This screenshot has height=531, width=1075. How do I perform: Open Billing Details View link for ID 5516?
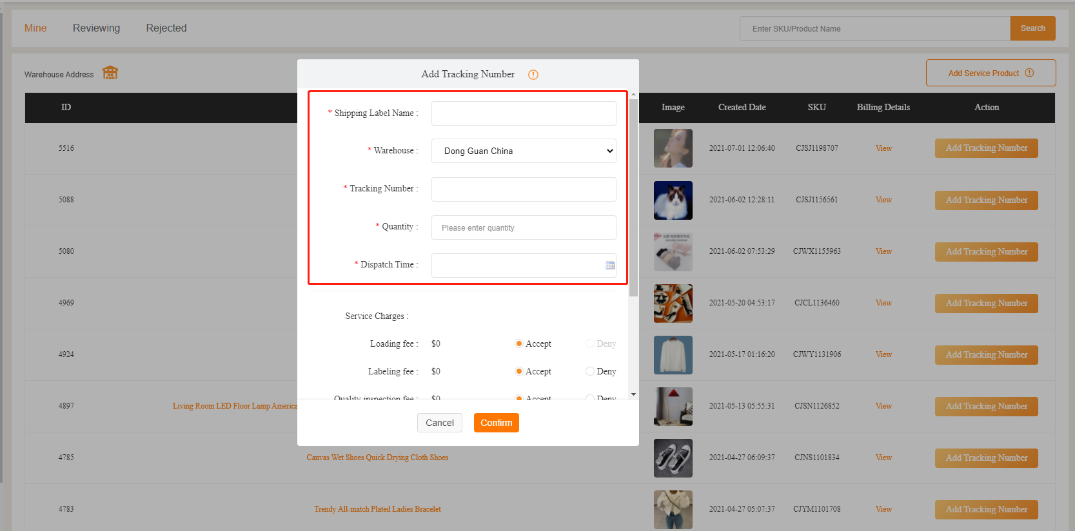point(883,148)
